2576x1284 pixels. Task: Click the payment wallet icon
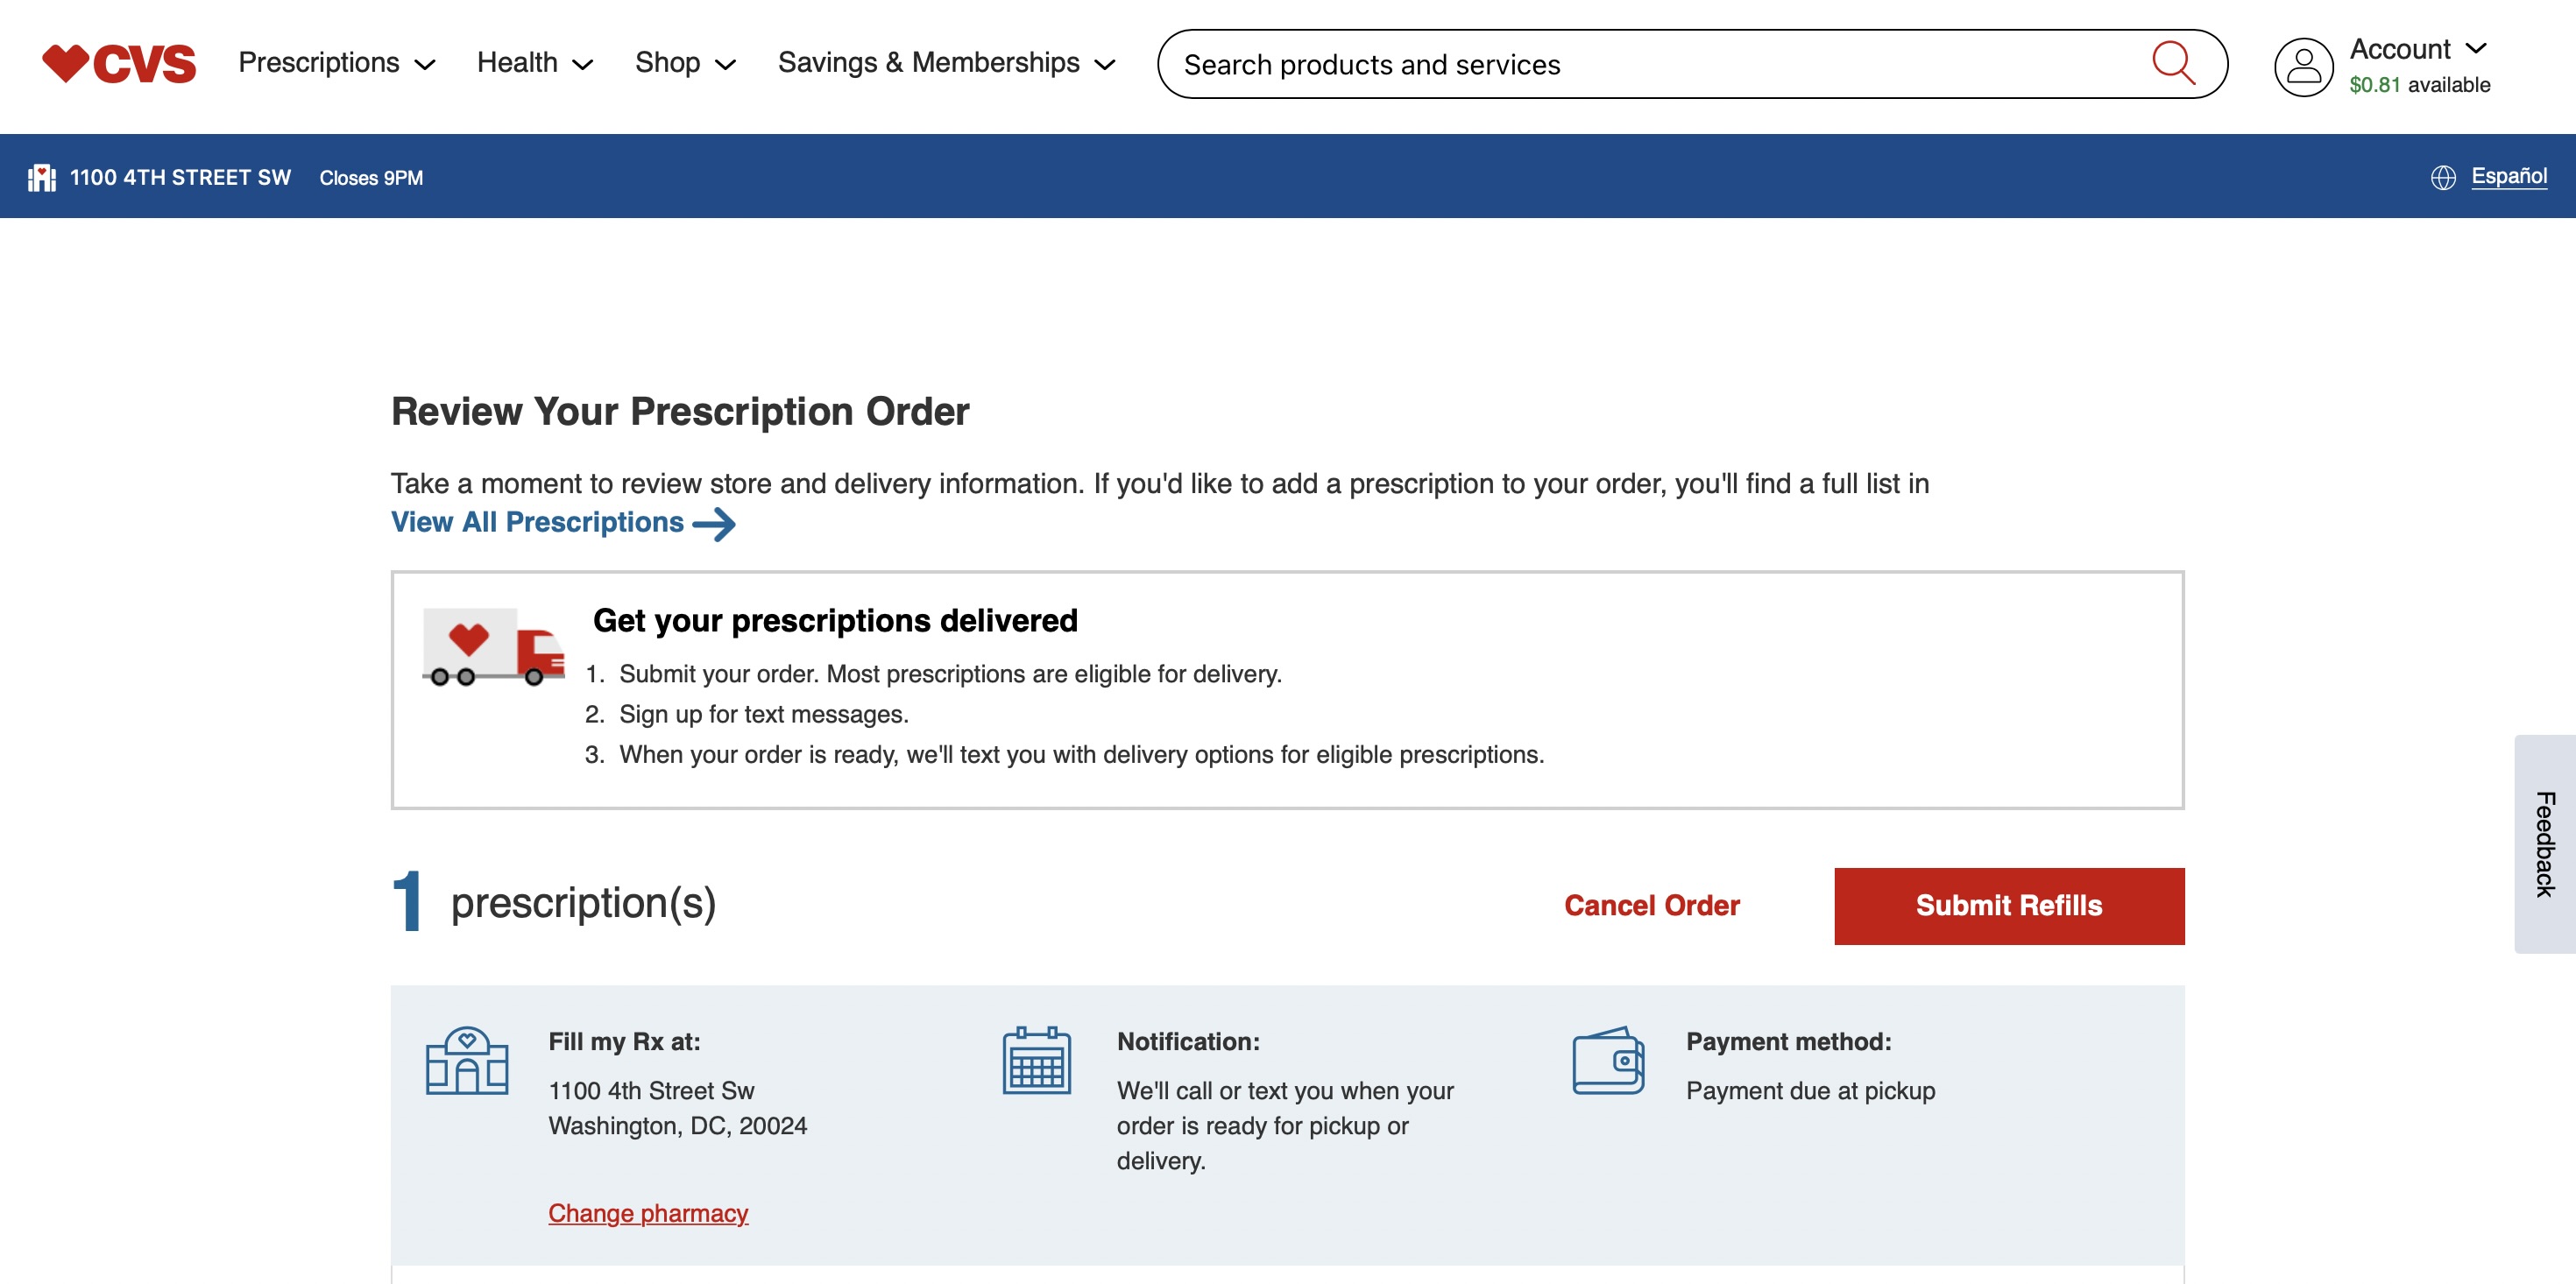click(1607, 1060)
